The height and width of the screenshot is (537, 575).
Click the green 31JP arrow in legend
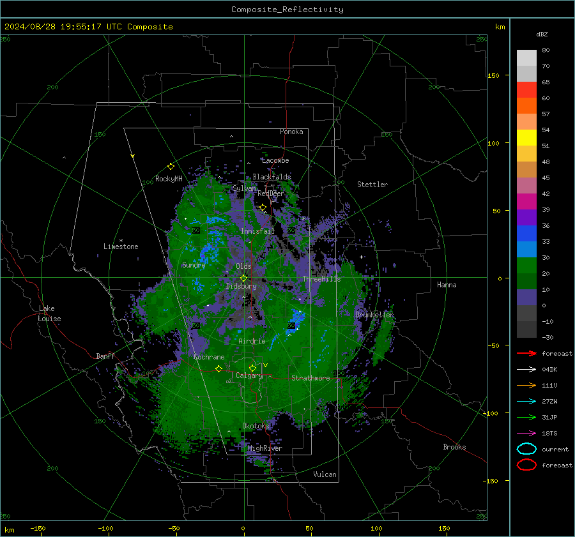pos(526,417)
